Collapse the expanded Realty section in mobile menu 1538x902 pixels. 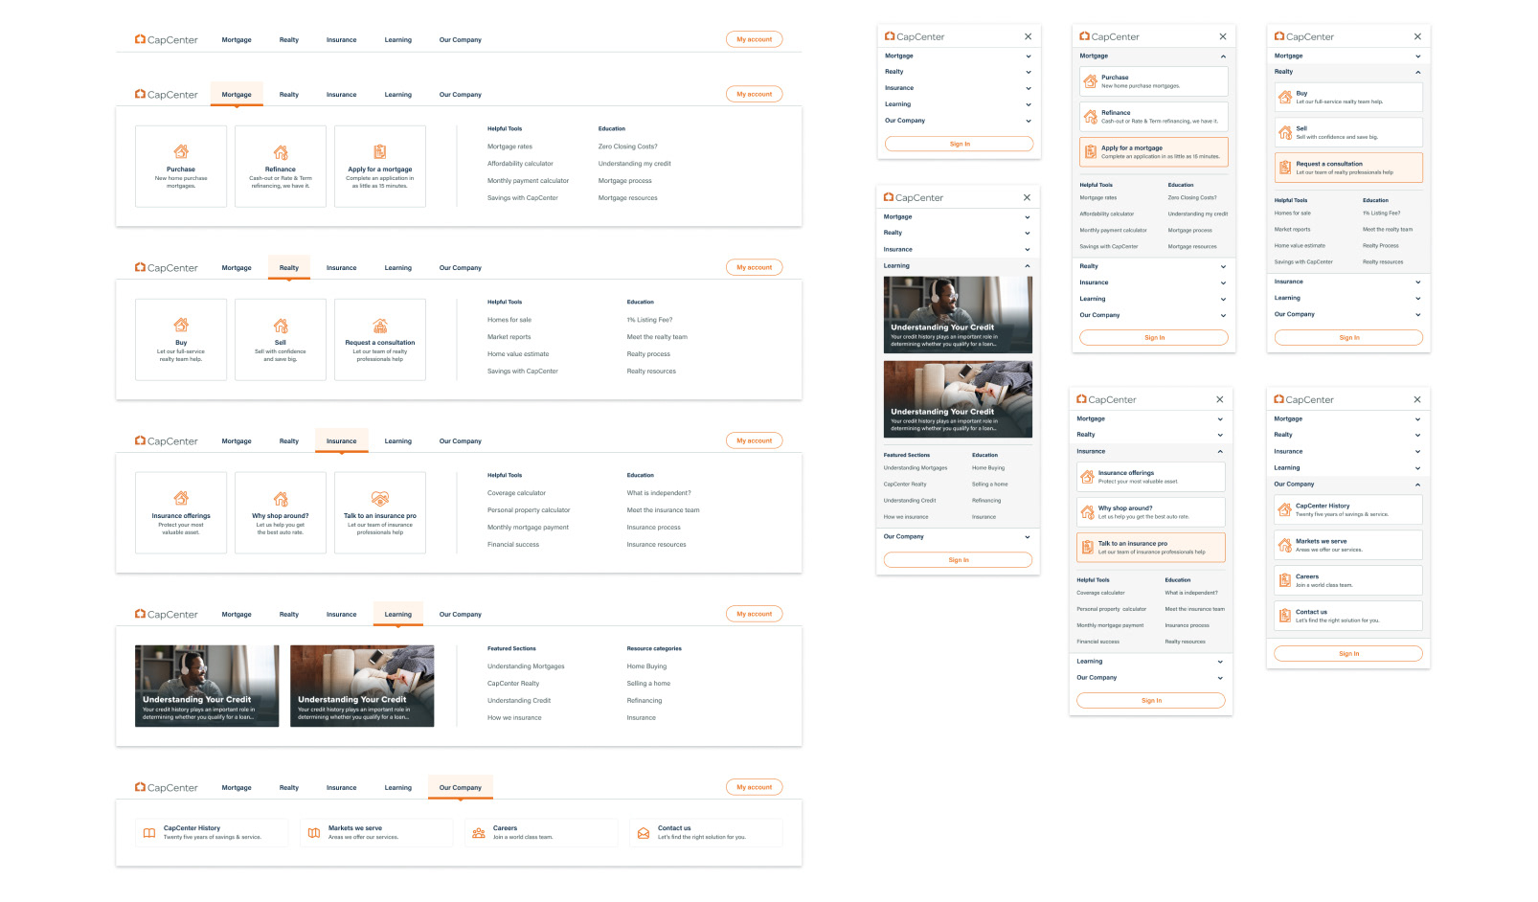pos(1348,72)
